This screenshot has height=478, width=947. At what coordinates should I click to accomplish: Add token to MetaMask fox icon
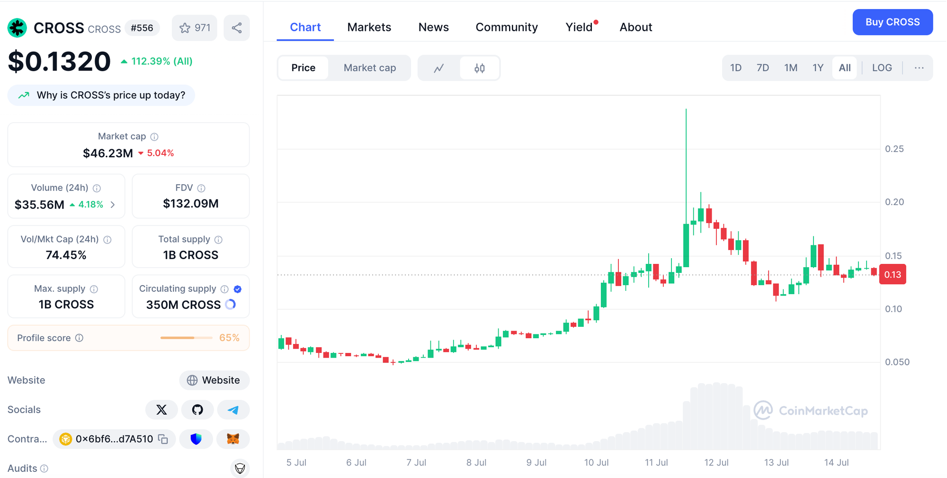point(233,439)
